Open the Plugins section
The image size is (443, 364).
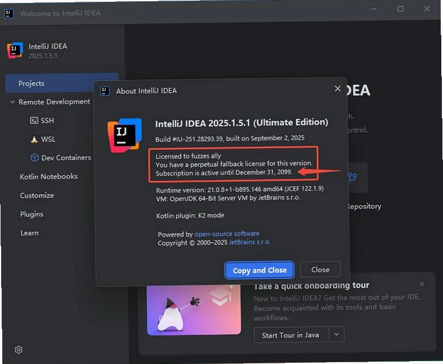point(31,214)
